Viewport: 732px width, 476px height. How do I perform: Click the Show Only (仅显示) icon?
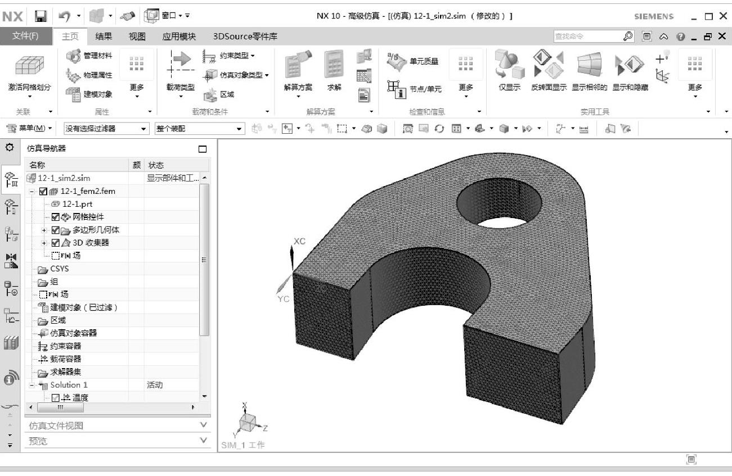point(509,65)
